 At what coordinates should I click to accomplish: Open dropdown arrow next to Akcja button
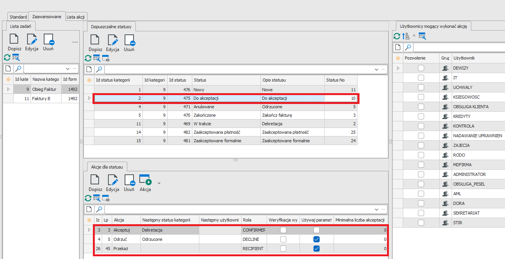tap(159, 182)
